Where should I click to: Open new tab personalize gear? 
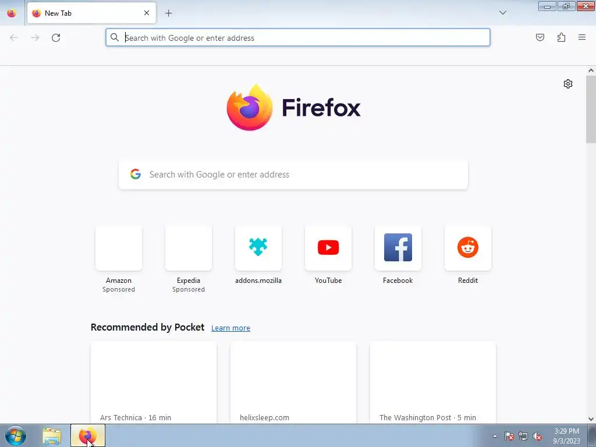click(x=568, y=84)
